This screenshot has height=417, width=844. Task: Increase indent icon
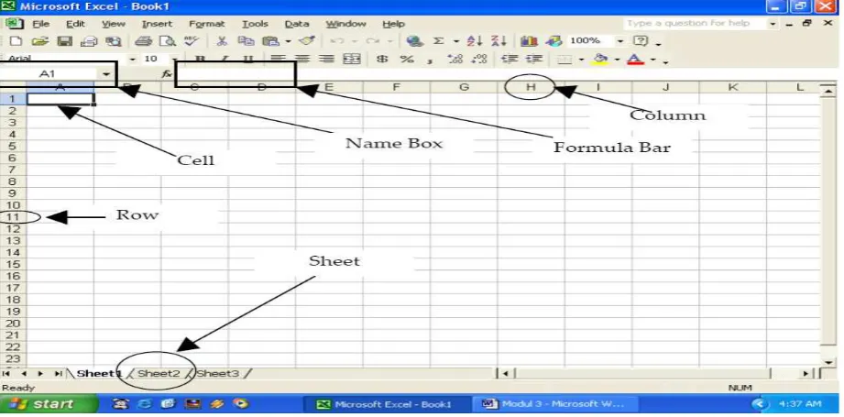point(534,59)
